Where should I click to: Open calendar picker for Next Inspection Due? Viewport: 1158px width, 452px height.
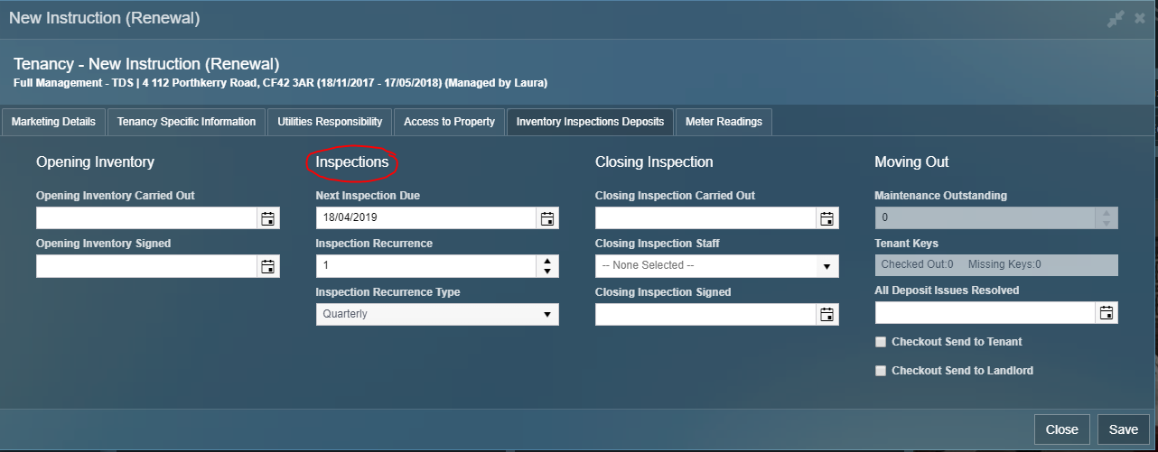pyautogui.click(x=546, y=218)
